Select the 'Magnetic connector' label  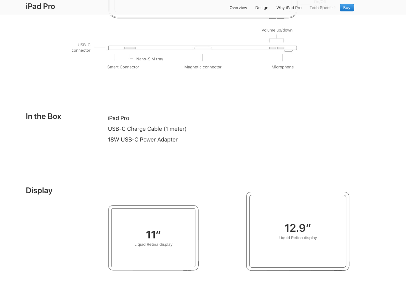(x=203, y=67)
